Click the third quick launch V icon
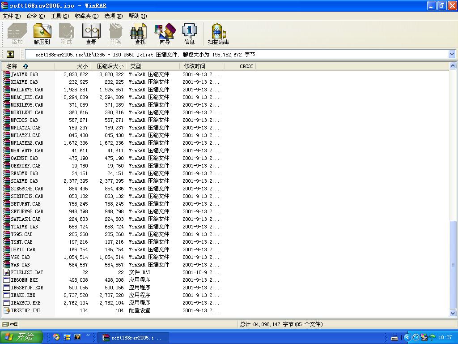The height and width of the screenshot is (344, 458). [77, 337]
